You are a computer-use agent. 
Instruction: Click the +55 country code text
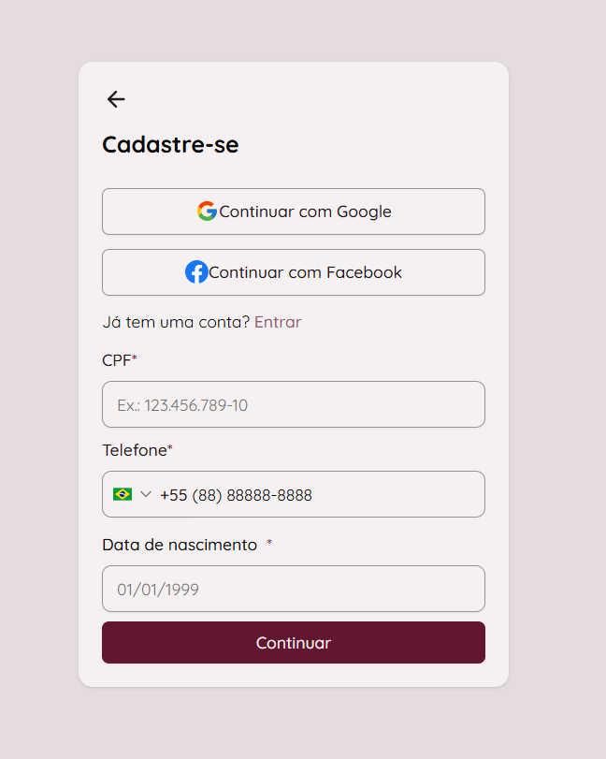(x=174, y=495)
